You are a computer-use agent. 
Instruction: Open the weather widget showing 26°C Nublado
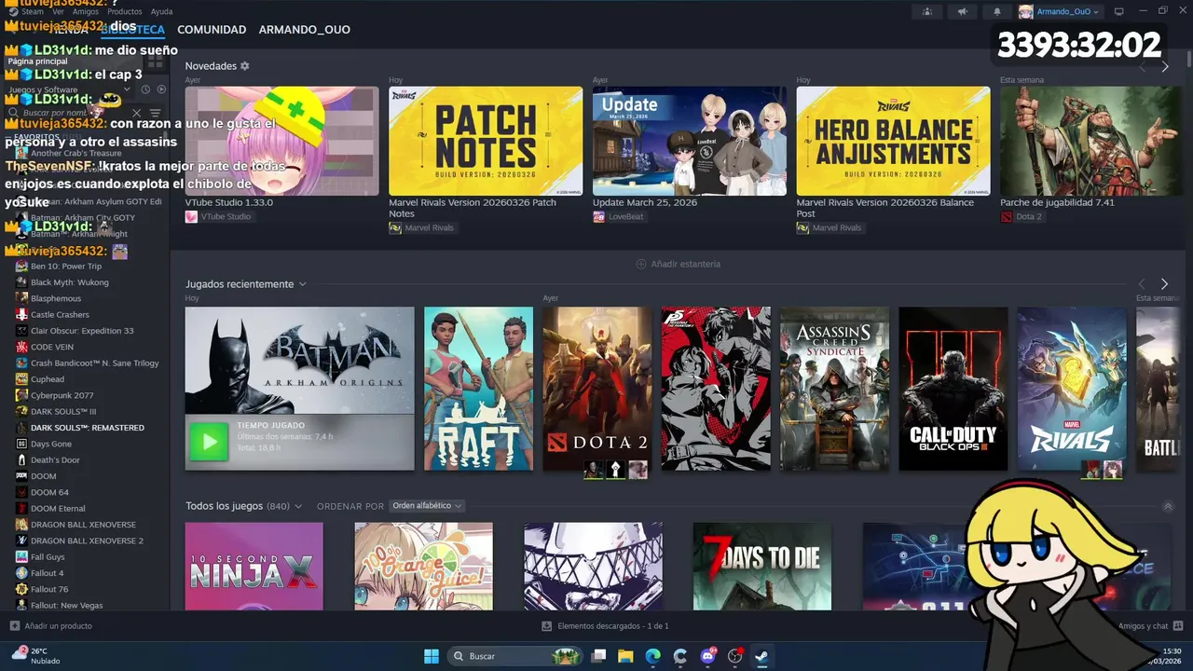pos(35,656)
